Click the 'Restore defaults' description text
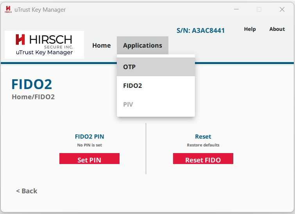Screen dimensions: 295x214 click(203, 145)
